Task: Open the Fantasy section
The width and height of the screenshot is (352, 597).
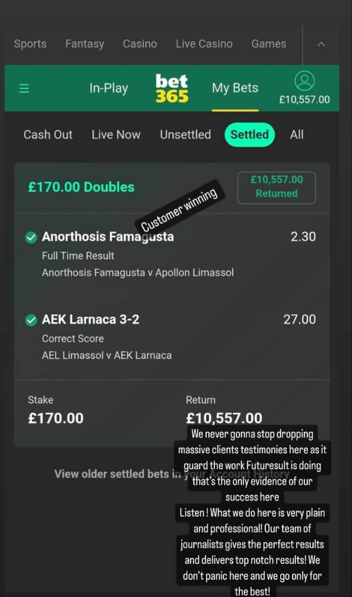Action: [85, 44]
